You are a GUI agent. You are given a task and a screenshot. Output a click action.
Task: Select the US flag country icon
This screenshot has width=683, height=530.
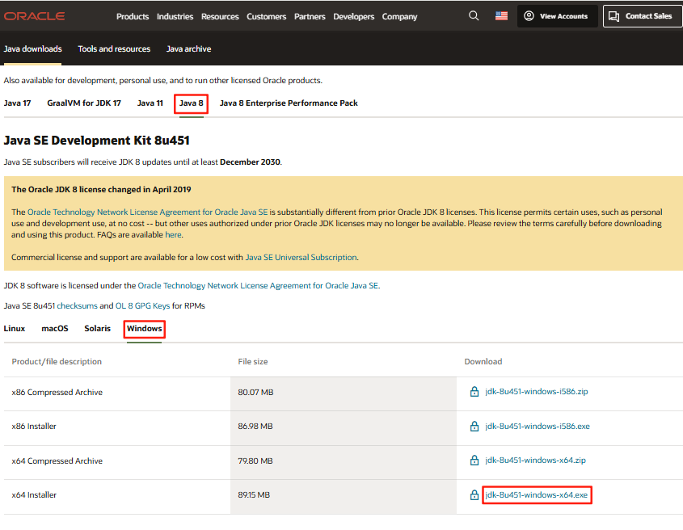(x=501, y=16)
